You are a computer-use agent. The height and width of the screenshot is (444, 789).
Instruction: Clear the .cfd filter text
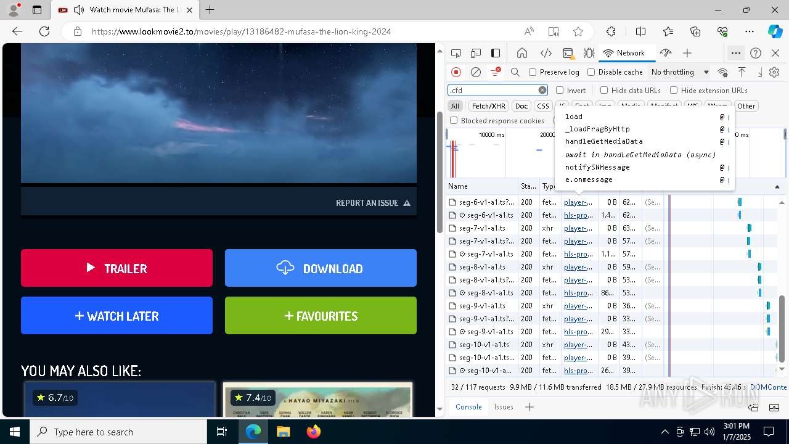(542, 90)
